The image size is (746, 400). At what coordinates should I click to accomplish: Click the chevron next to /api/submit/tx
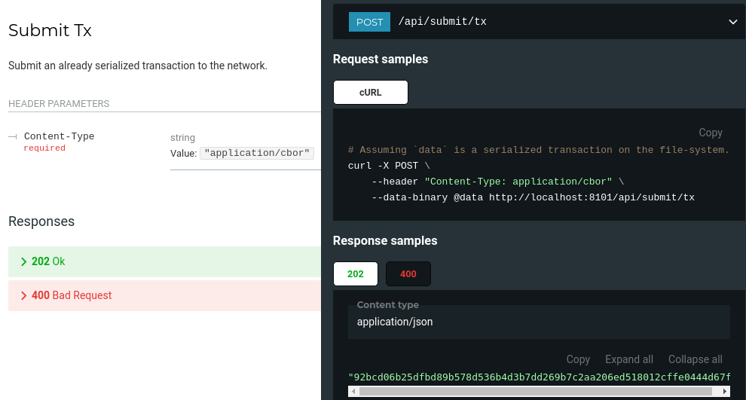[732, 22]
